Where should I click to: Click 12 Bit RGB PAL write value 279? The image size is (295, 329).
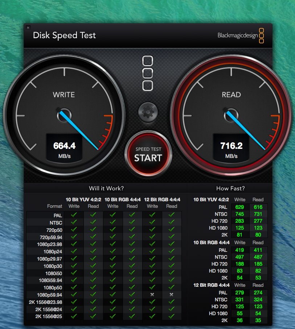(239, 293)
